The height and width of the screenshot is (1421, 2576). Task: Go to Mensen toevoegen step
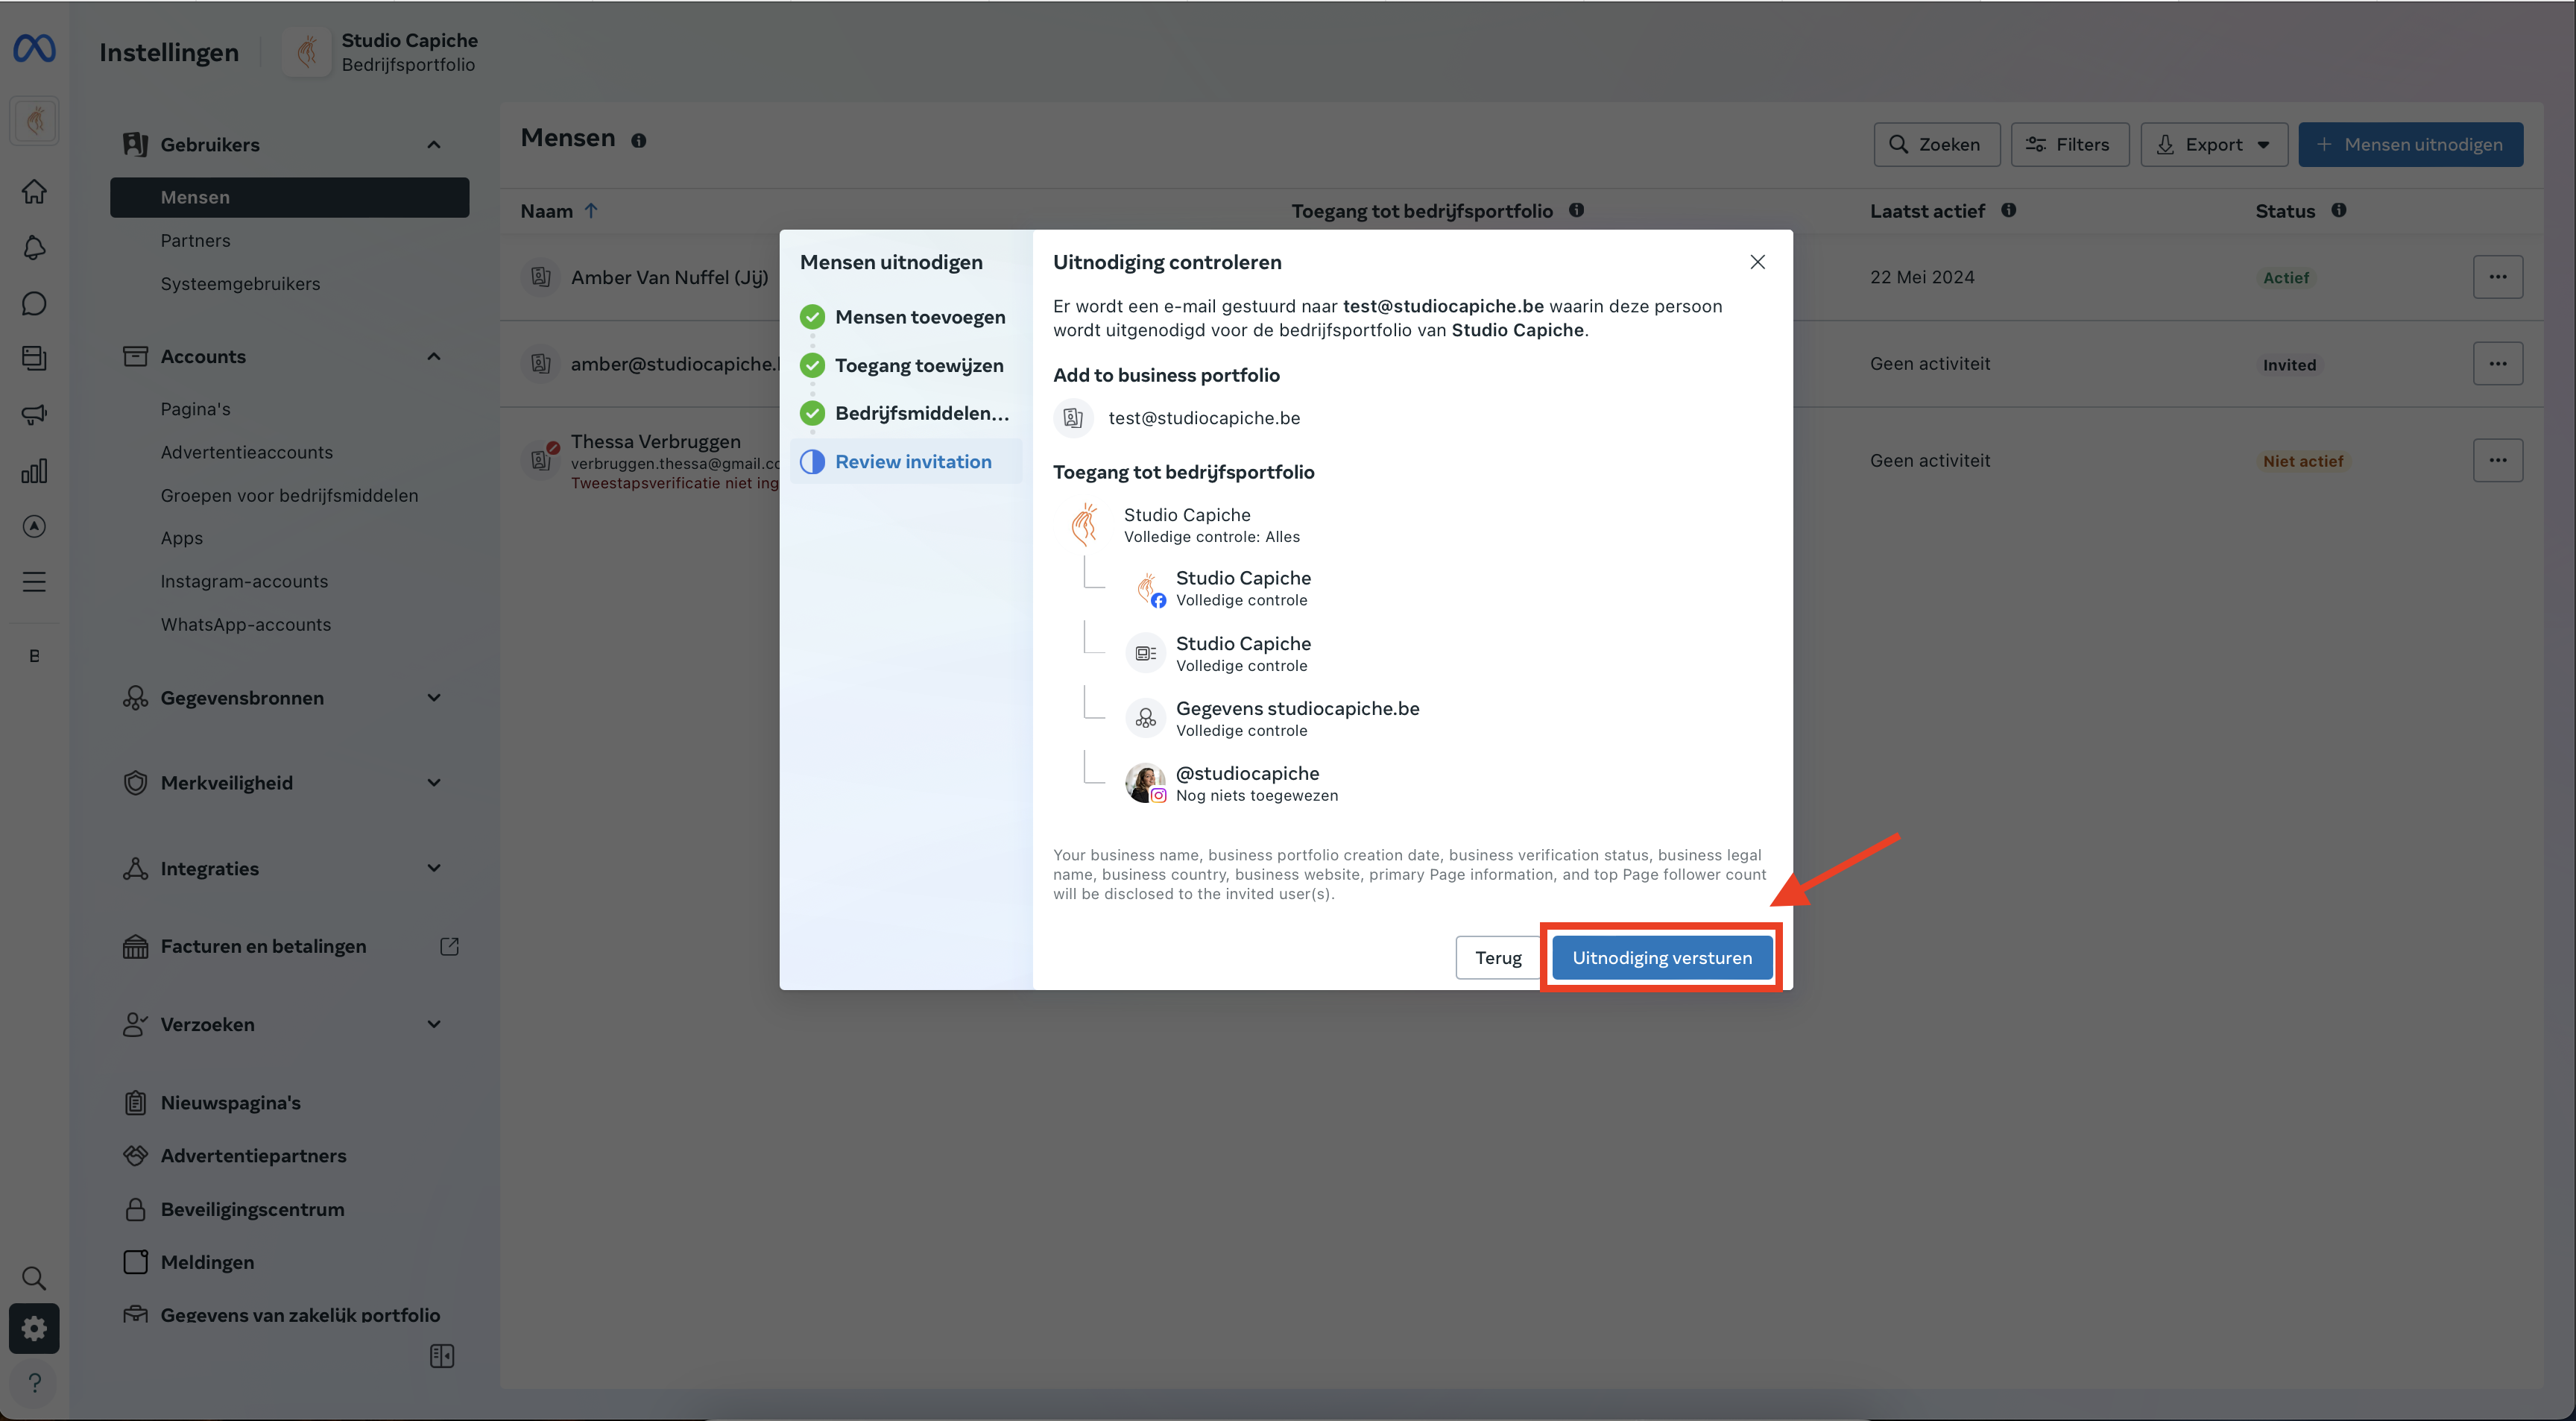pyautogui.click(x=906, y=317)
